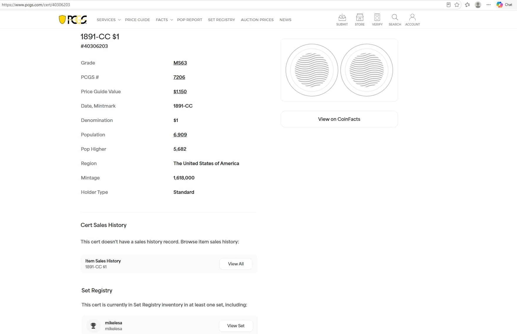517x334 pixels.
Task: Go to PCGS shield logo home
Action: coord(73,20)
